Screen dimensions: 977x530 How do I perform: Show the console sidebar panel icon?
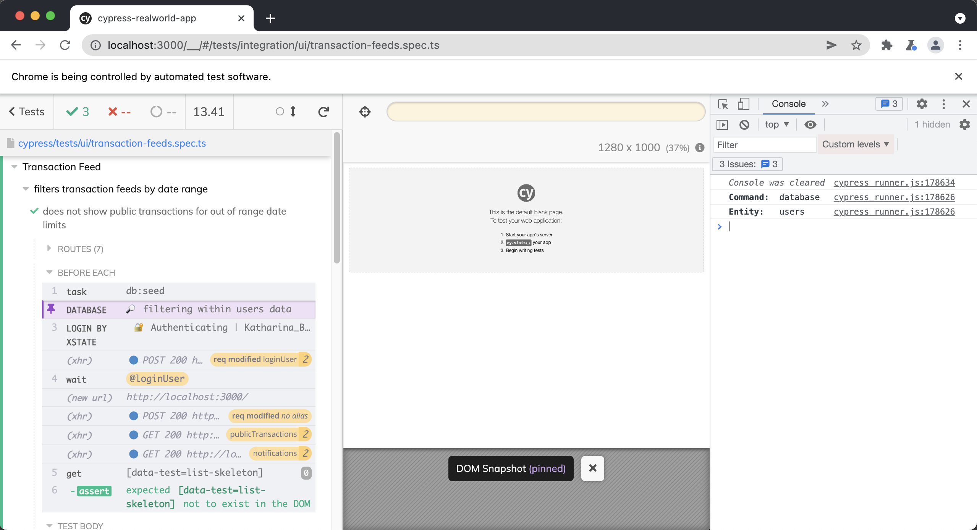[722, 124]
